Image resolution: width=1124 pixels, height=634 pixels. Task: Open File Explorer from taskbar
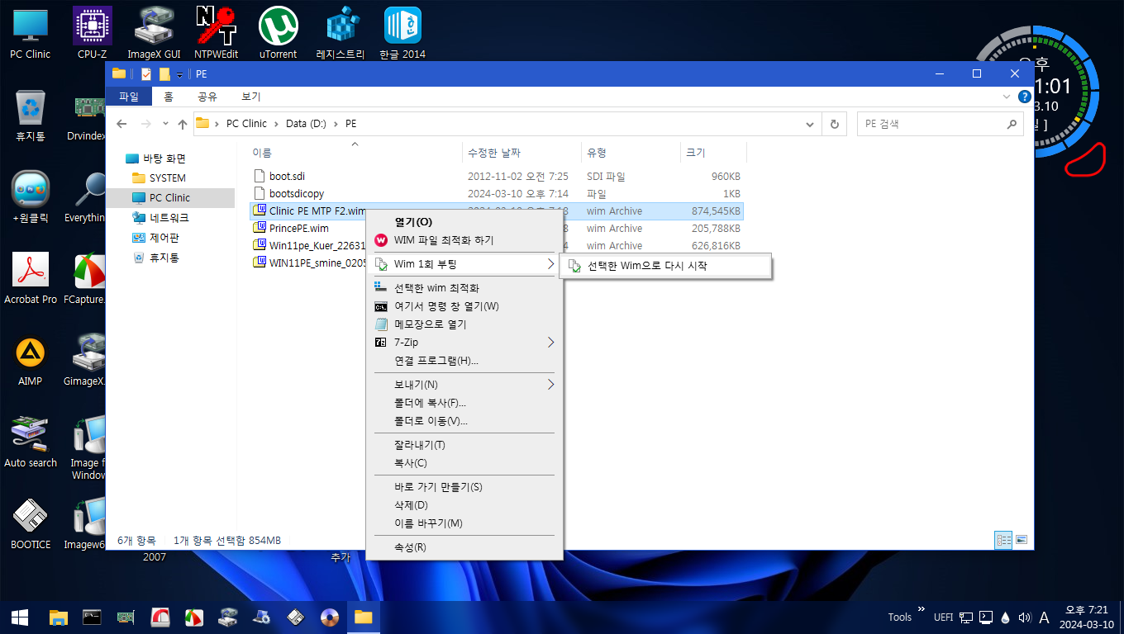tap(59, 617)
